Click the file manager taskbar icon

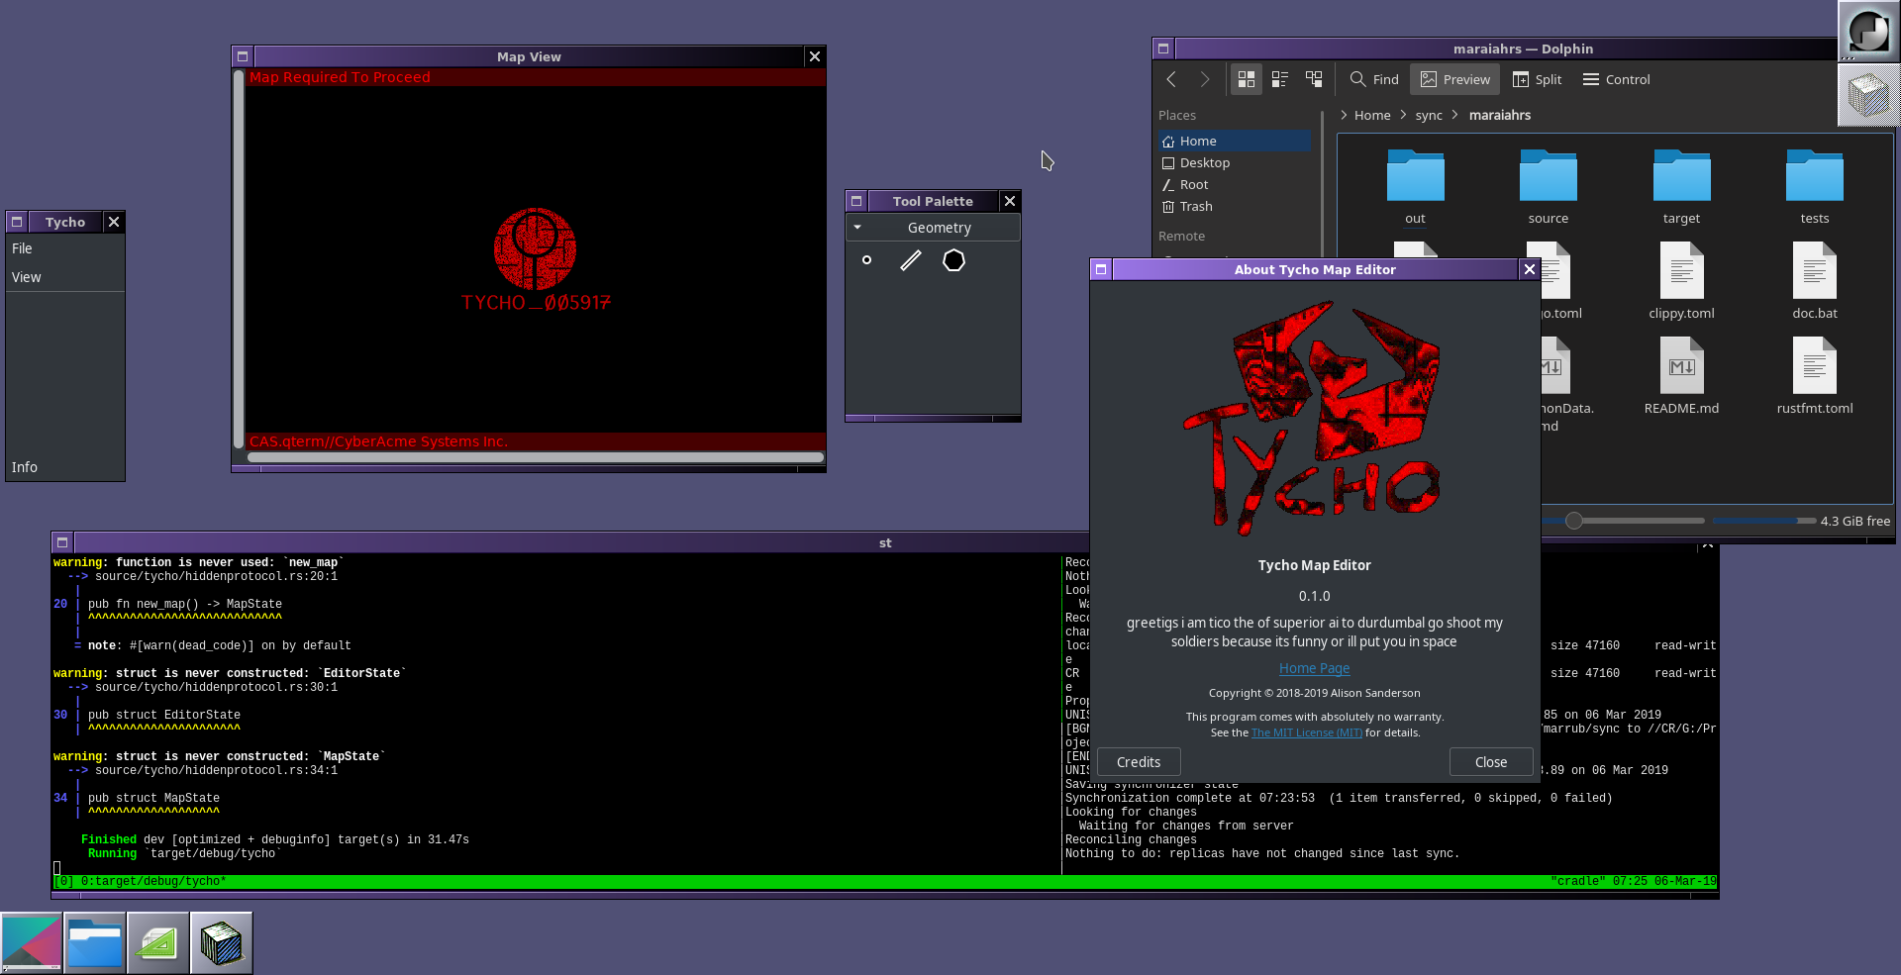point(95,943)
